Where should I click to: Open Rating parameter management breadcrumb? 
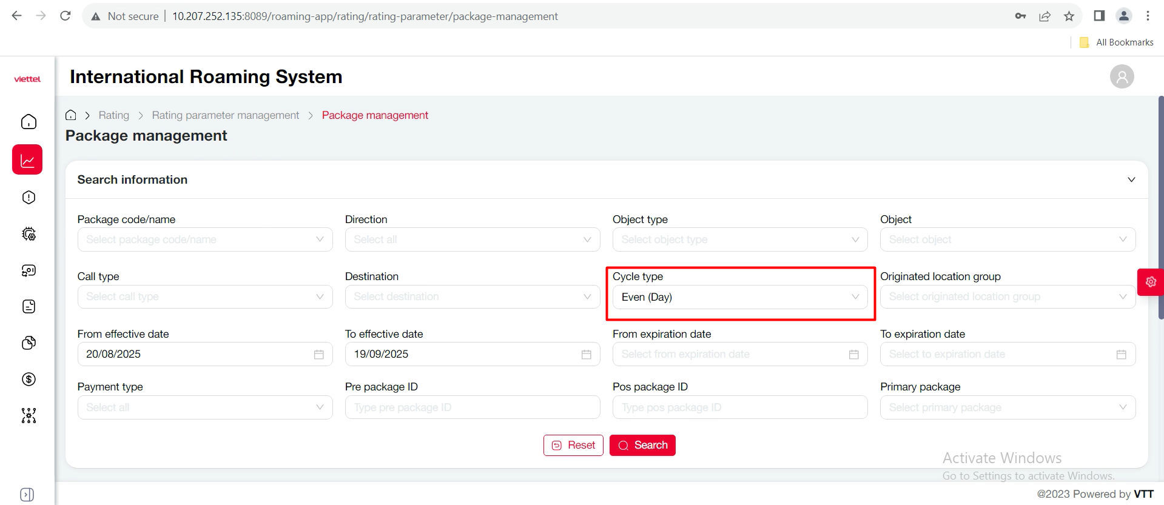(225, 115)
